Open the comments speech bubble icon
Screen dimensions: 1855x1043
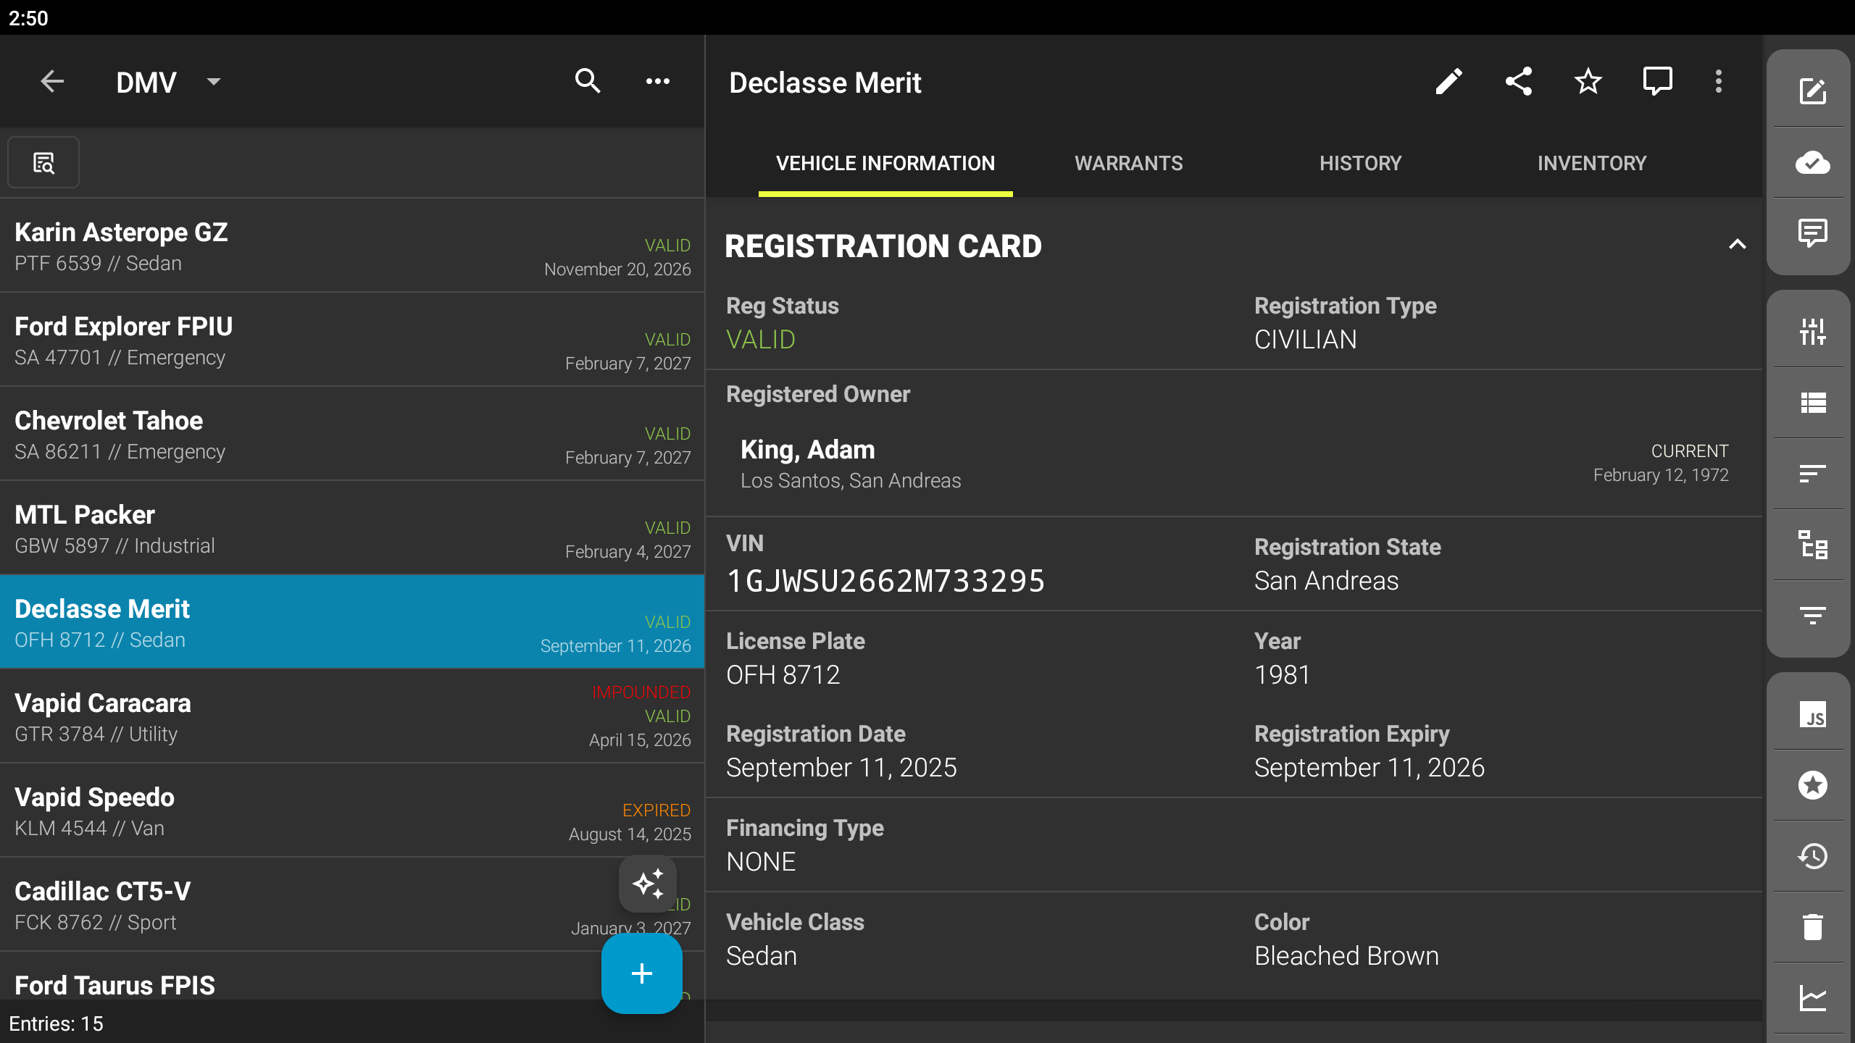[x=1657, y=82]
